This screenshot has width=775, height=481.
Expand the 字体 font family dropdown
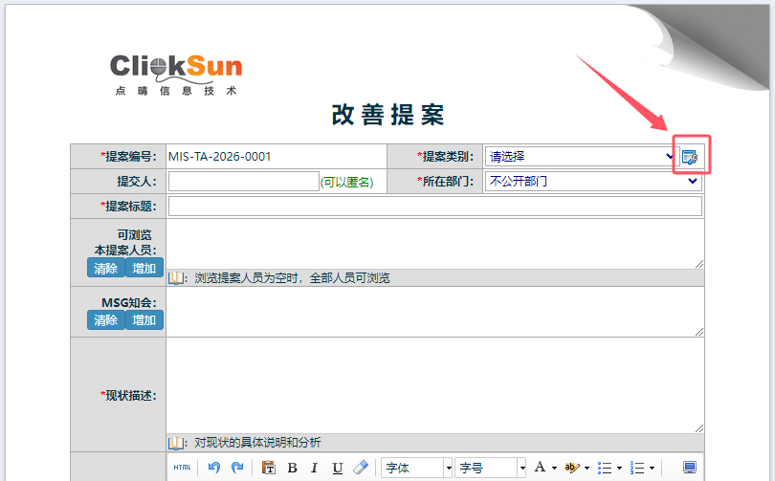[x=417, y=468]
